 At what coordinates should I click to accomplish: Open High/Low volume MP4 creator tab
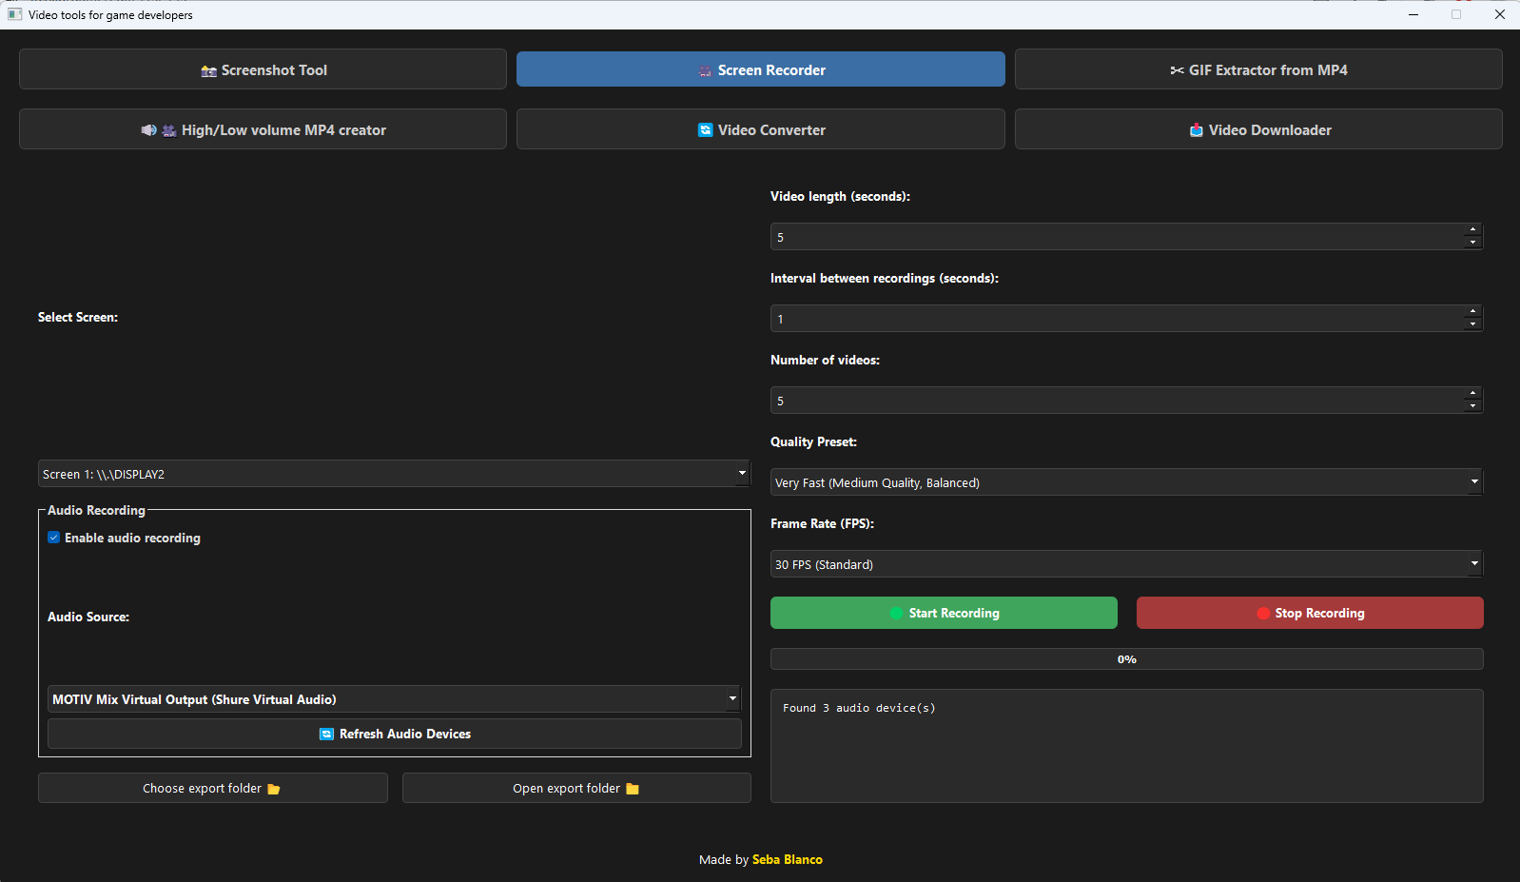[x=263, y=129]
